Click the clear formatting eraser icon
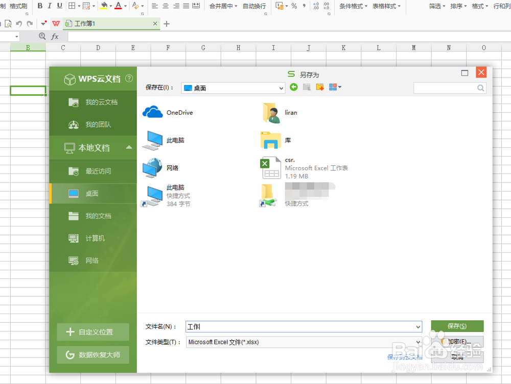Screen dimensions: 511x384 click(135, 6)
